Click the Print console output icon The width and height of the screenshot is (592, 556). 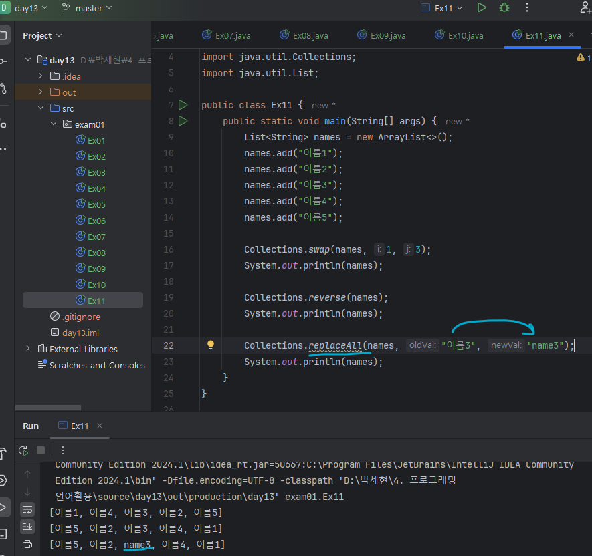coord(27,544)
